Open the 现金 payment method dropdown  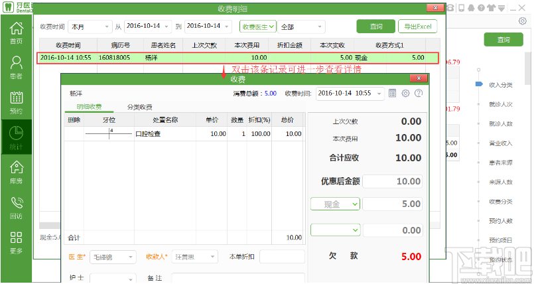click(x=335, y=204)
